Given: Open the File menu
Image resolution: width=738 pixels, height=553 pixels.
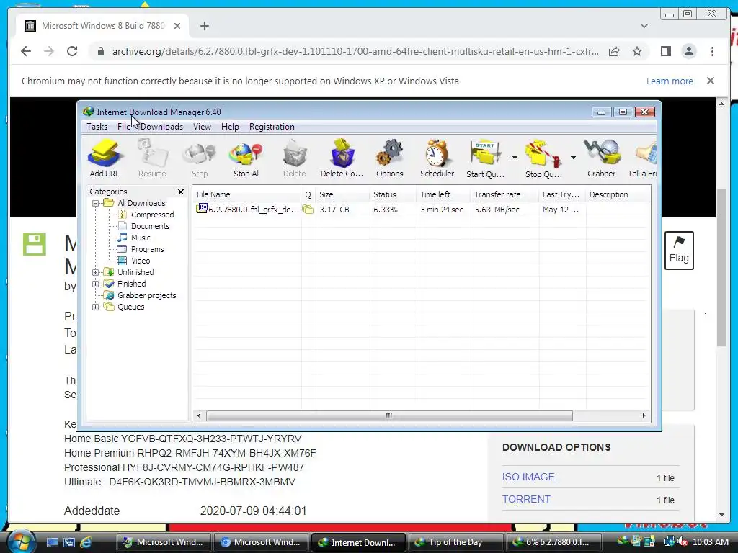Looking at the screenshot, I should pyautogui.click(x=124, y=127).
